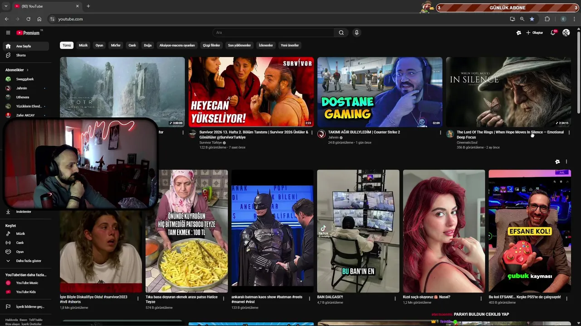Select the Tümü filter chip

(x=67, y=45)
